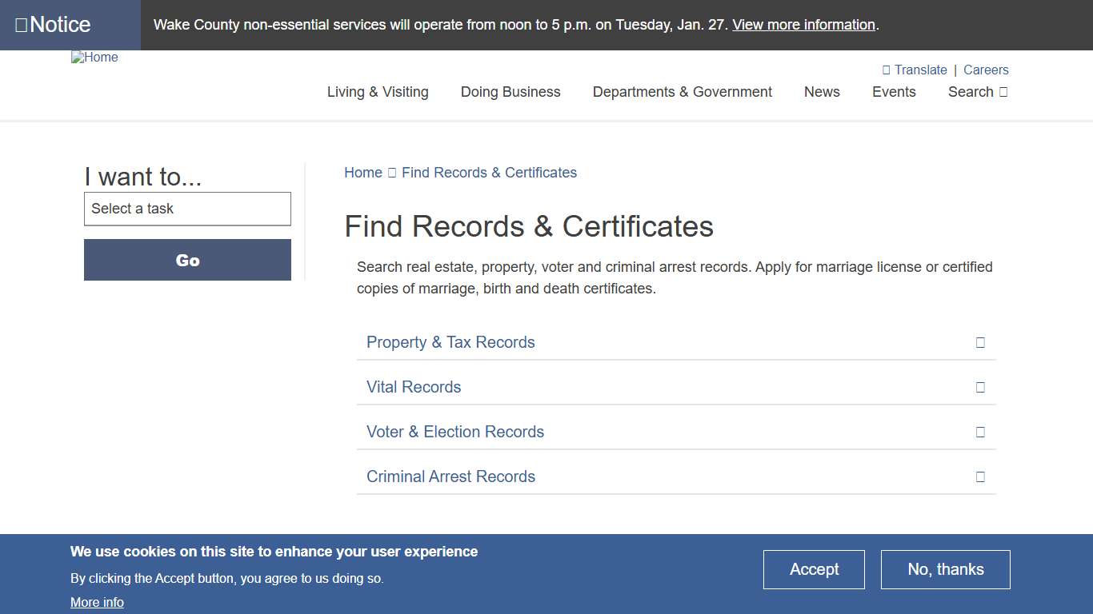1093x614 pixels.
Task: Open the Living & Visiting menu
Action: tap(378, 92)
